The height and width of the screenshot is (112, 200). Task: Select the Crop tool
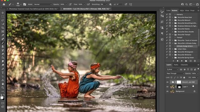(x=3, y=28)
